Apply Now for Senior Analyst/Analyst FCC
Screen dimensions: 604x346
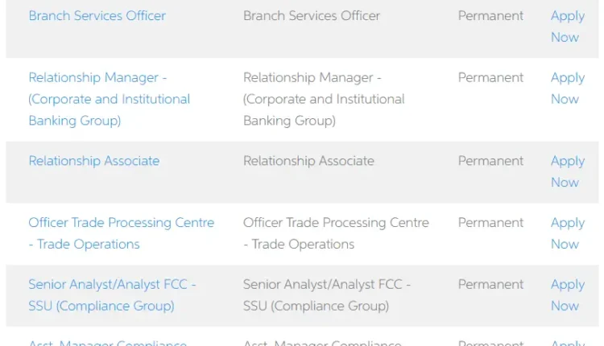tap(567, 295)
